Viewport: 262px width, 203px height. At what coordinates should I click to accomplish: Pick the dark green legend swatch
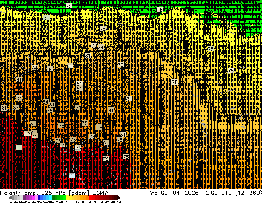tap(53, 197)
